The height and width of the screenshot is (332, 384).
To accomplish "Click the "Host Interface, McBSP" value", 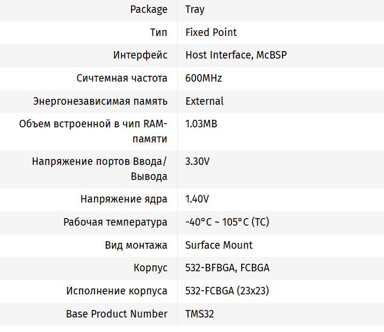I will coord(236,55).
